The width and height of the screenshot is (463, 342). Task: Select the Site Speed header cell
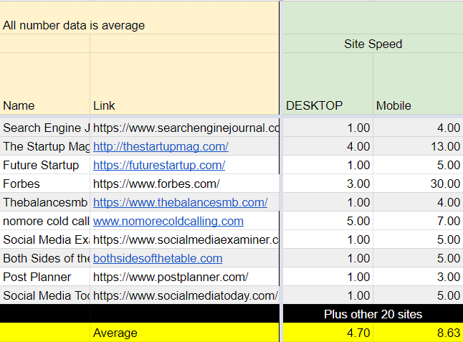pyautogui.click(x=373, y=44)
